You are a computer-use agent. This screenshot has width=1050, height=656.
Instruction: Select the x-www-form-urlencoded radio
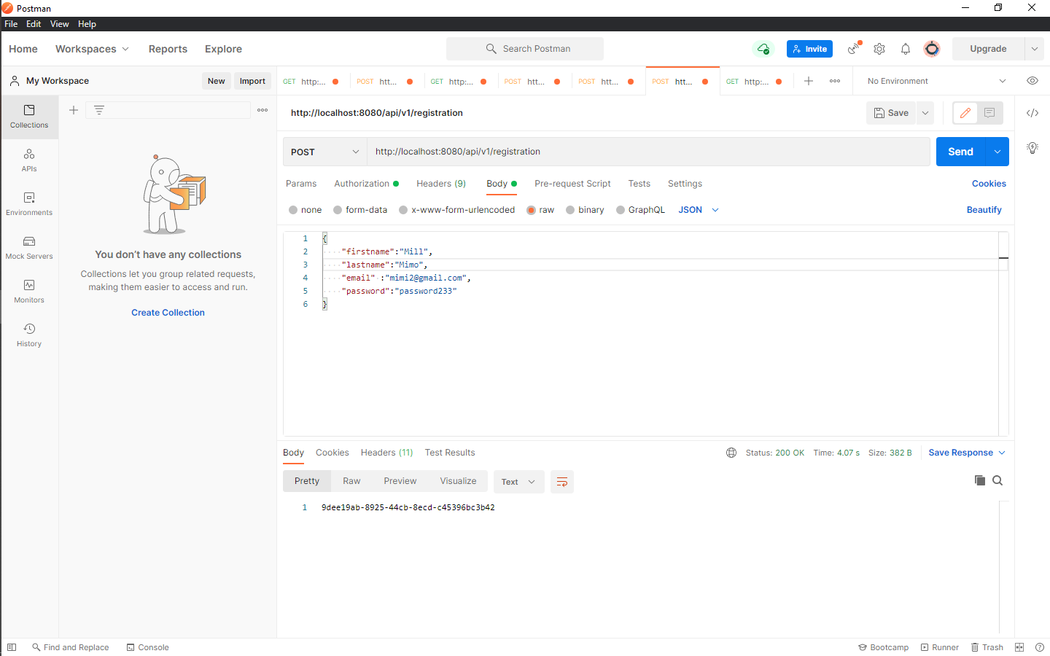[x=403, y=210]
